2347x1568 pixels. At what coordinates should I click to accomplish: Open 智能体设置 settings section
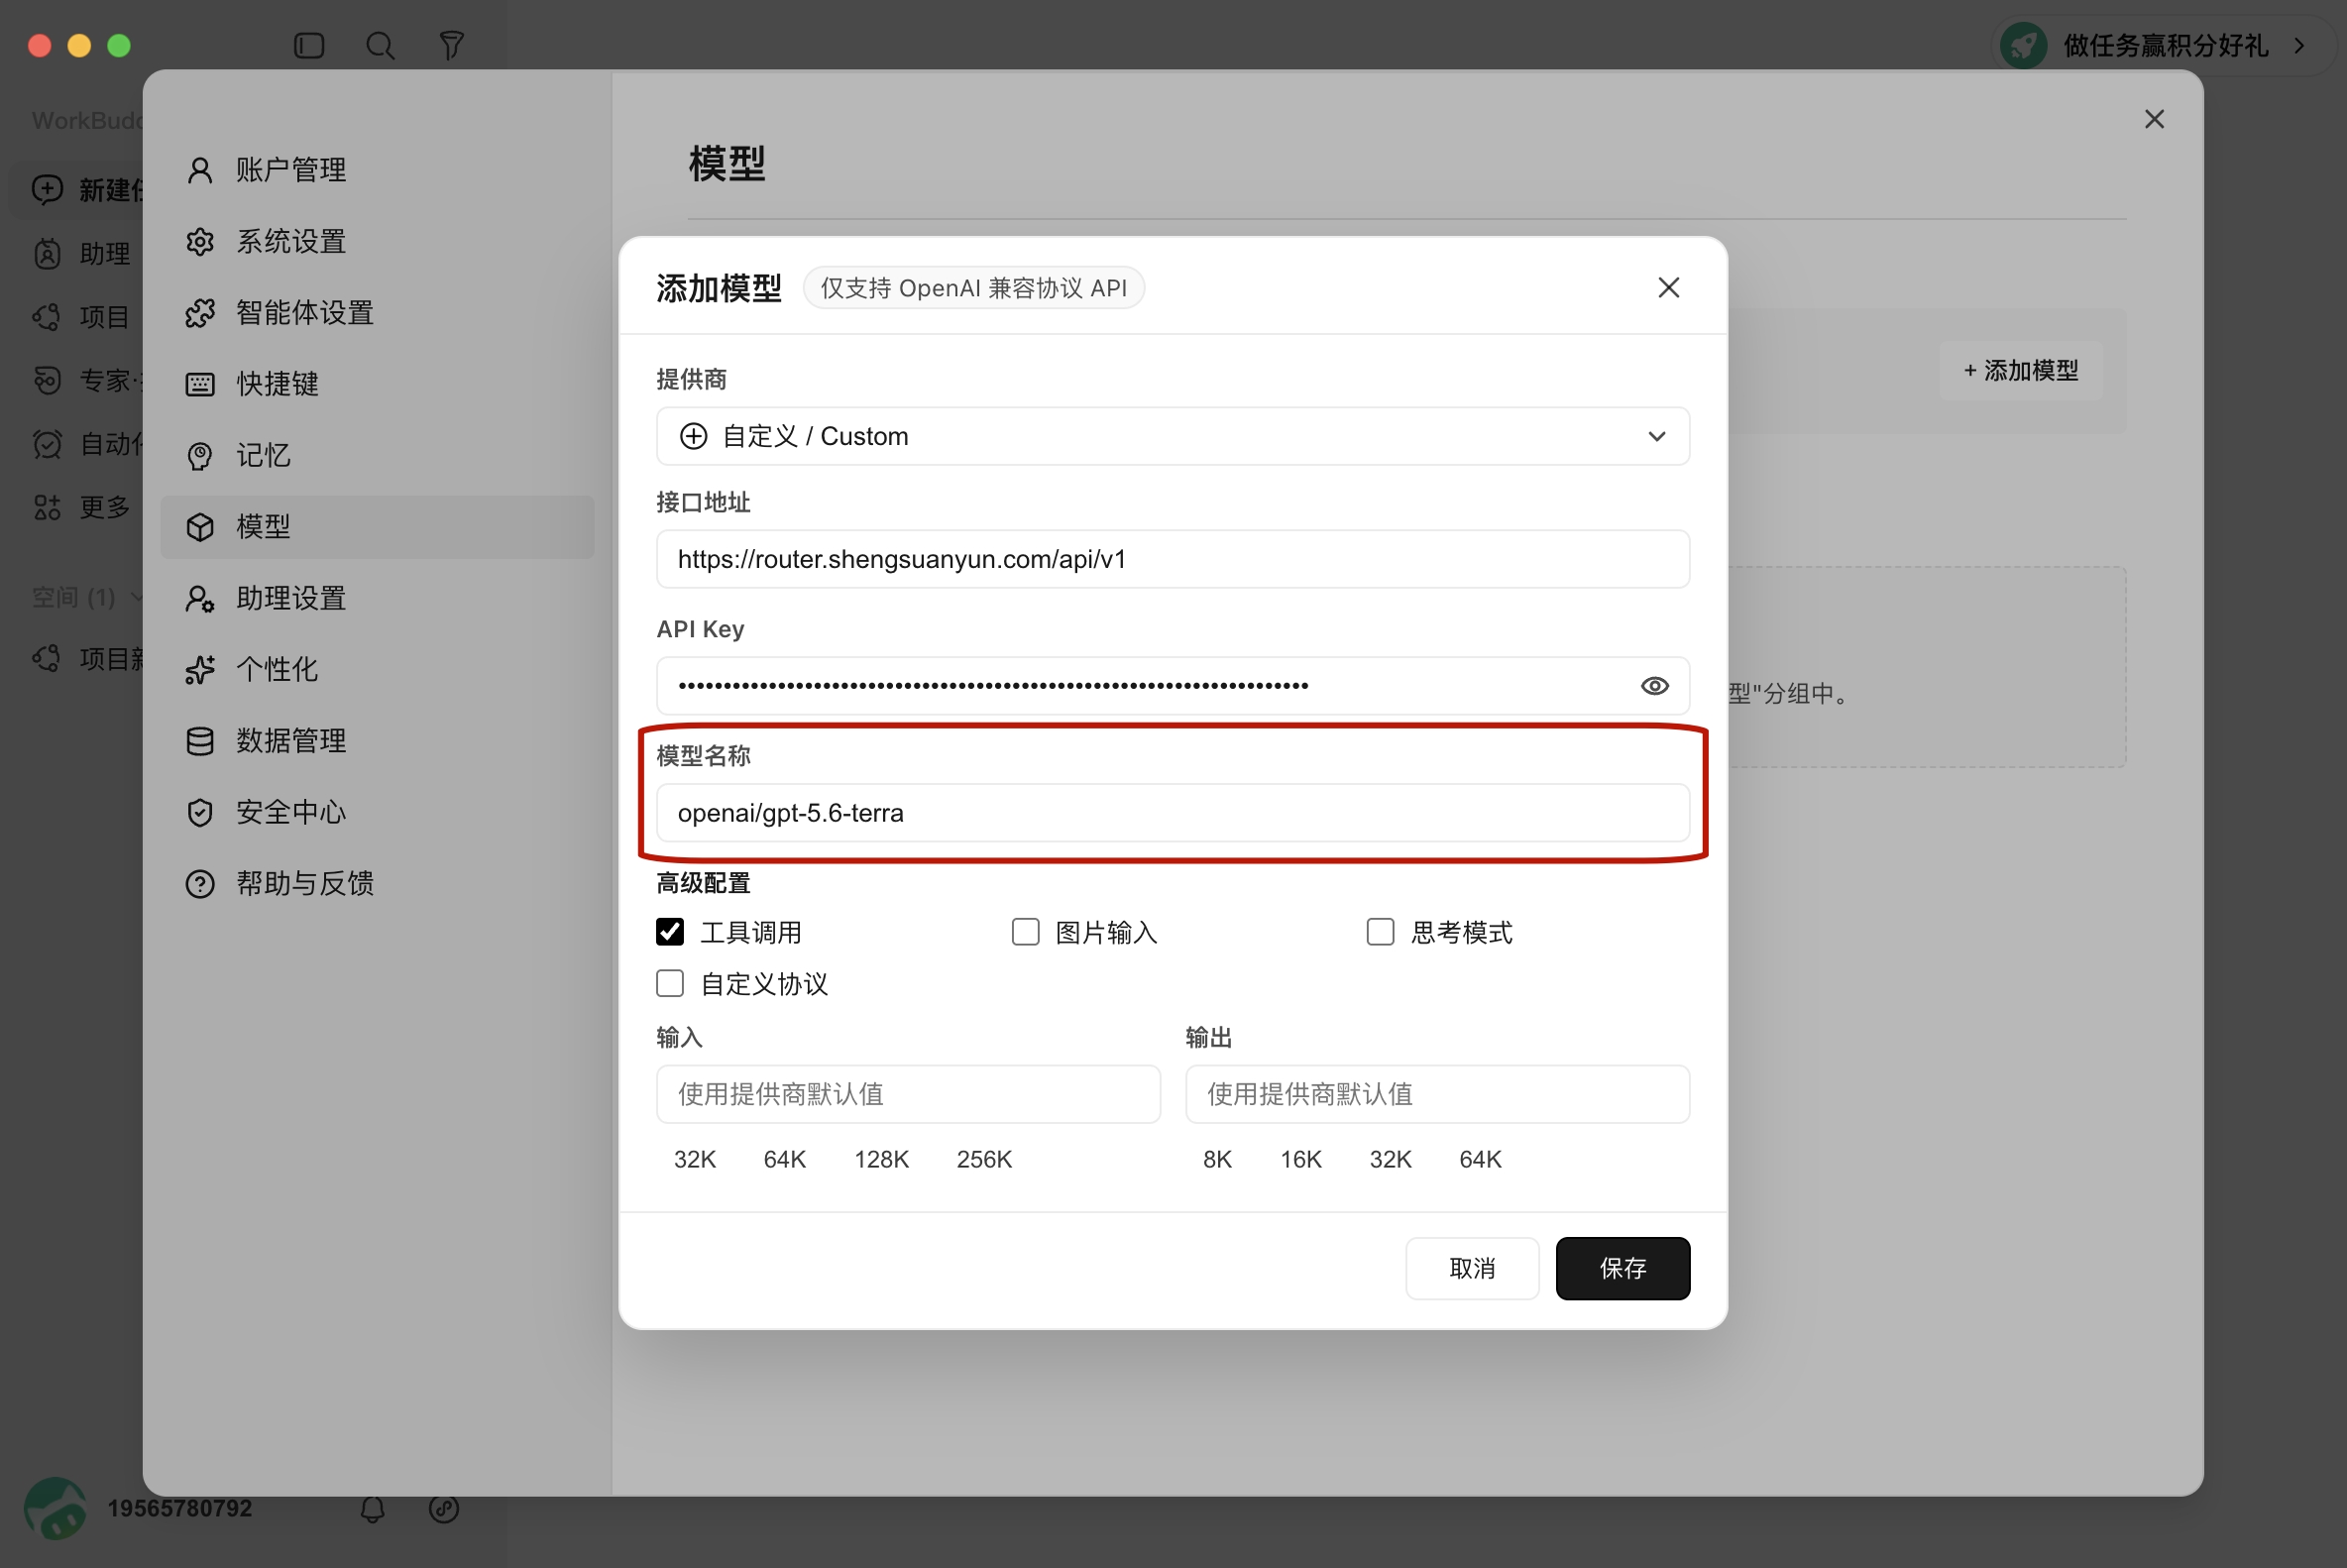tap(378, 313)
